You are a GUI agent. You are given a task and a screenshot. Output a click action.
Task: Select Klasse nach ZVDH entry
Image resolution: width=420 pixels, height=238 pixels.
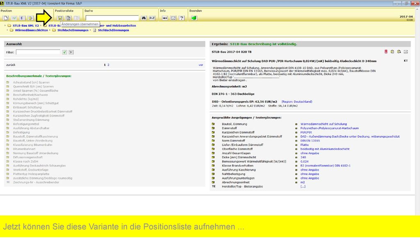click(26, 162)
